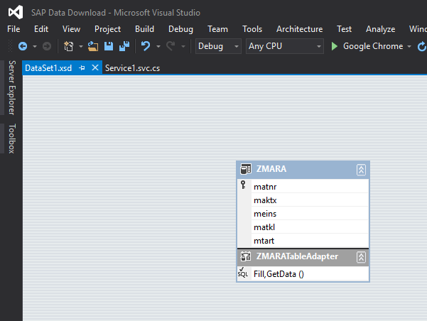
Task: Open the Redo history dropdown arrow
Action: point(183,47)
